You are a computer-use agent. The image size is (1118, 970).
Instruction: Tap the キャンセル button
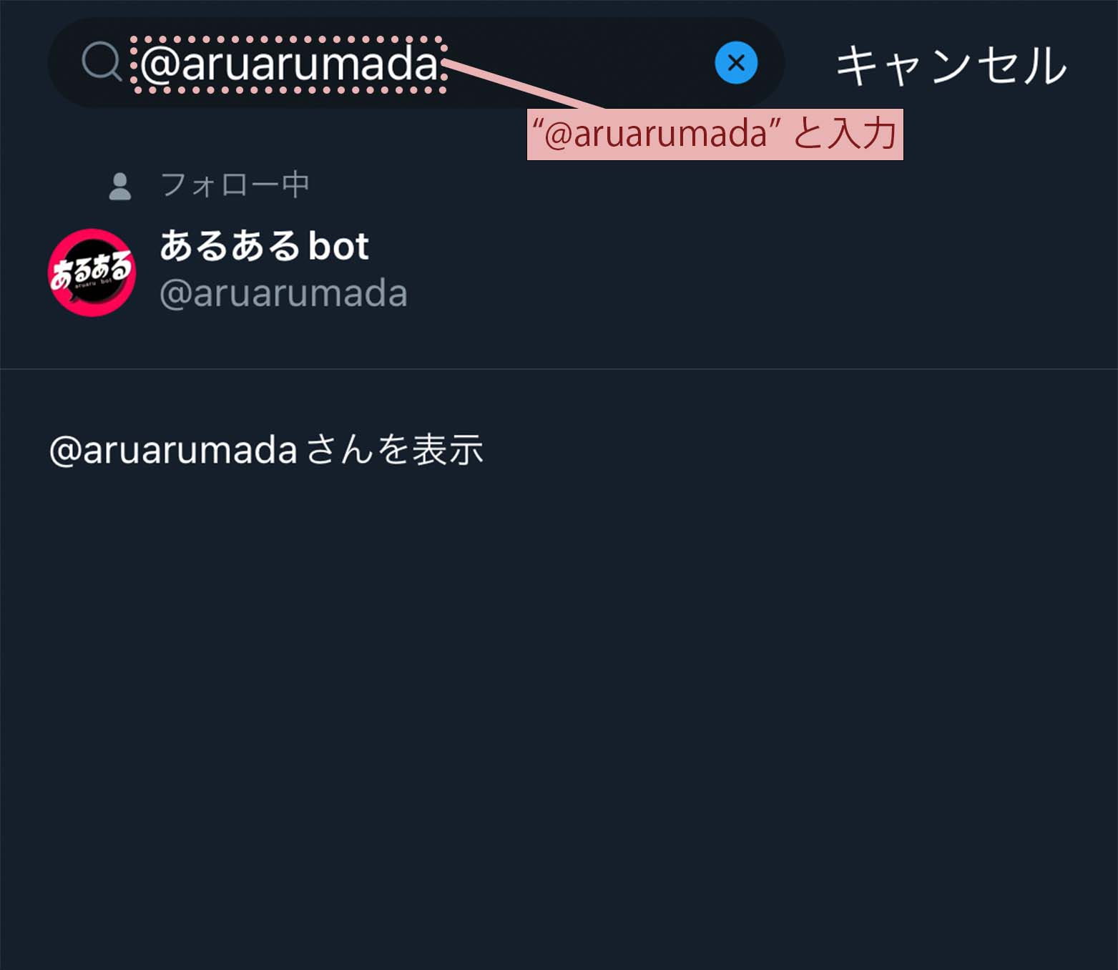coord(951,65)
